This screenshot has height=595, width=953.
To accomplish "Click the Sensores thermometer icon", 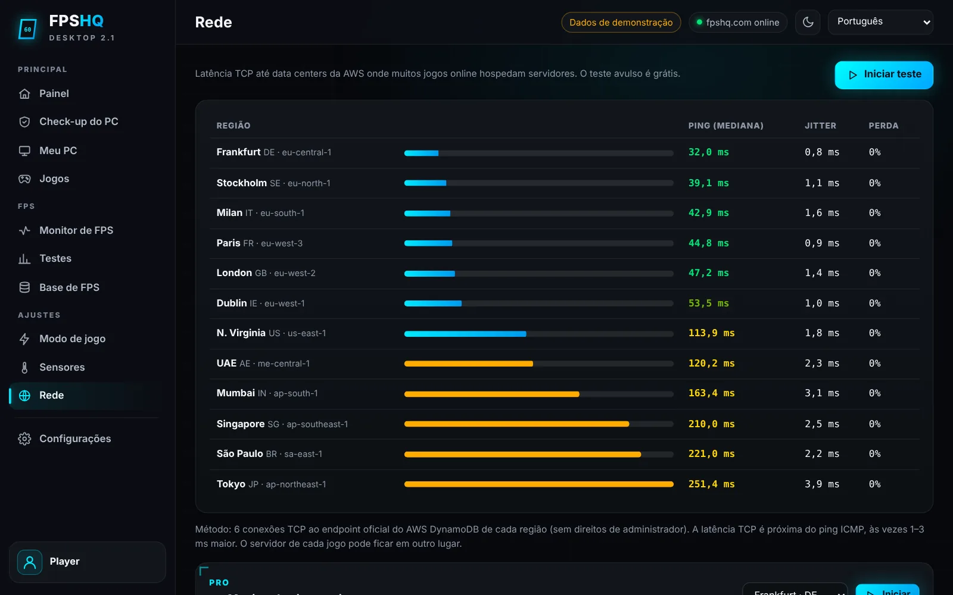I will [24, 367].
